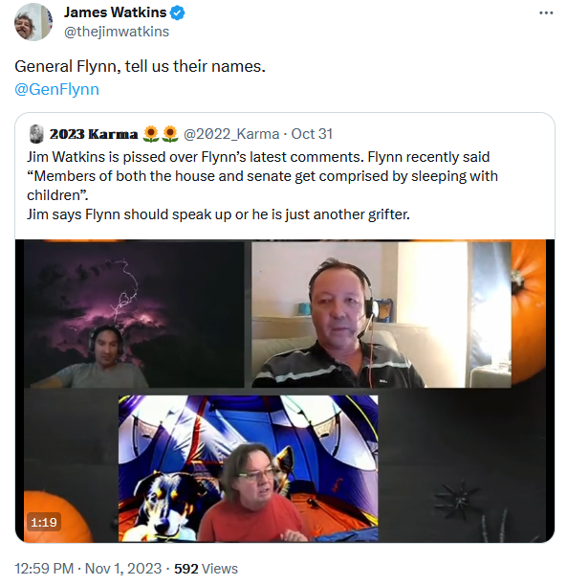Click the 1:19 video duration badge
Screen dimensions: 567x585
(x=44, y=522)
